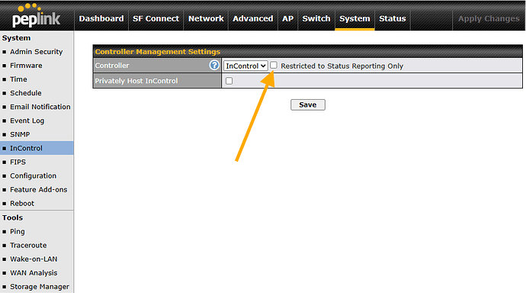
Task: Click the Peplink logo
Action: (37, 16)
